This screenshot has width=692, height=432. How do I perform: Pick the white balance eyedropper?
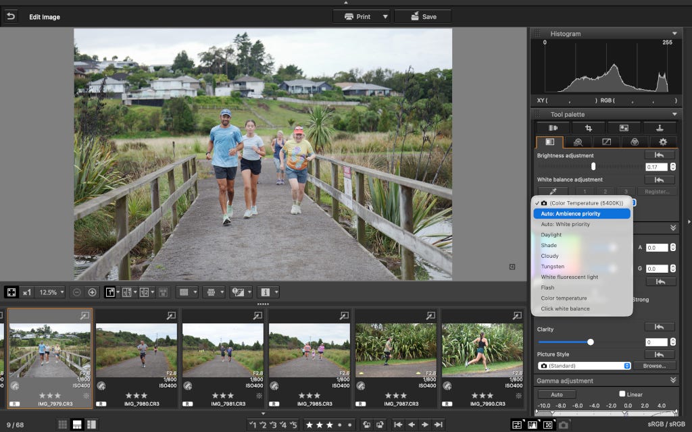553,191
